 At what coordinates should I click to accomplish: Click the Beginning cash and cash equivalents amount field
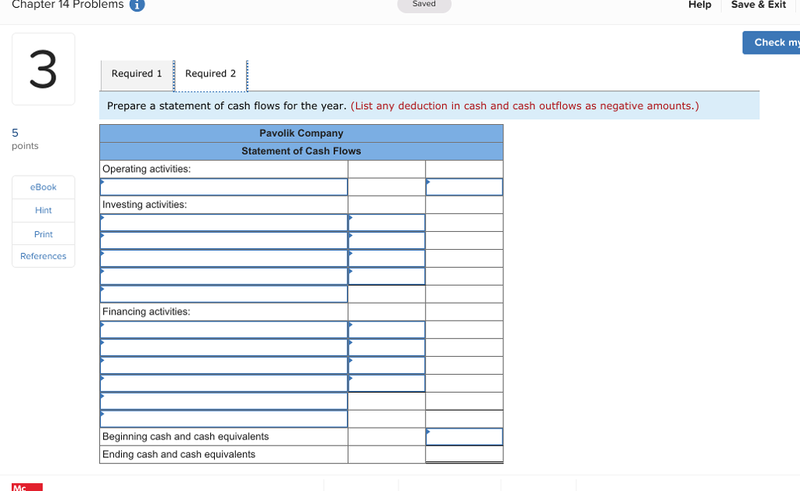point(464,436)
